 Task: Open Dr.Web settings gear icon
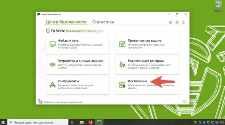pyautogui.click(x=171, y=22)
